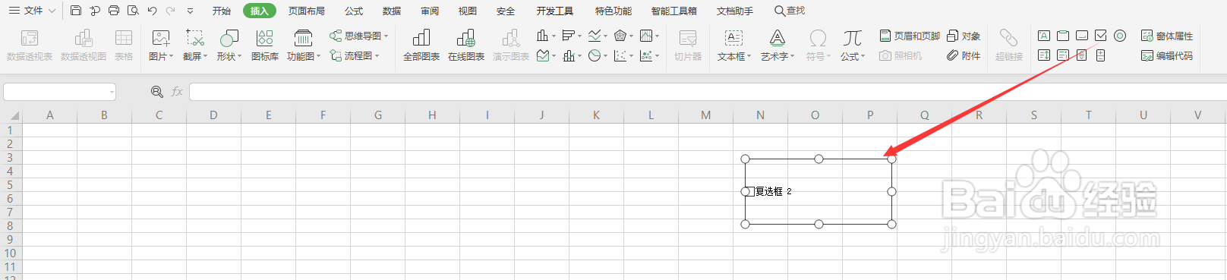Insert an 对象 object

tap(964, 36)
